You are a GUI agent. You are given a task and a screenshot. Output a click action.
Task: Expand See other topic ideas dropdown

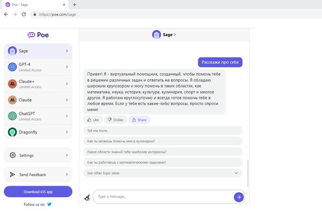coord(236,173)
